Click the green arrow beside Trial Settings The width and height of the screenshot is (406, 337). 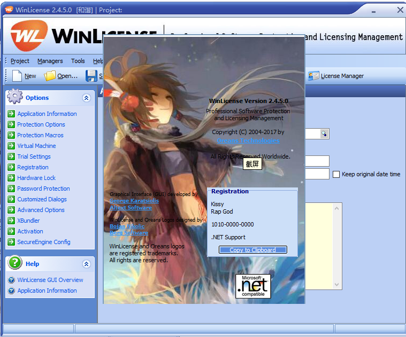point(11,156)
